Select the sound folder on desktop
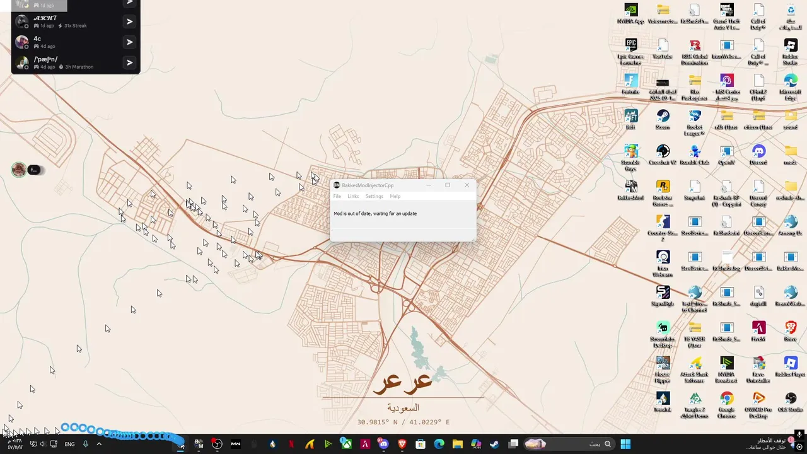The image size is (807, 454). (x=791, y=120)
